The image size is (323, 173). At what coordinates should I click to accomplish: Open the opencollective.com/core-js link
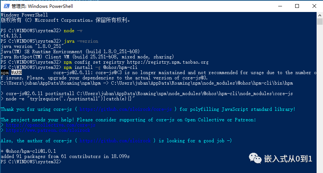click(50, 125)
